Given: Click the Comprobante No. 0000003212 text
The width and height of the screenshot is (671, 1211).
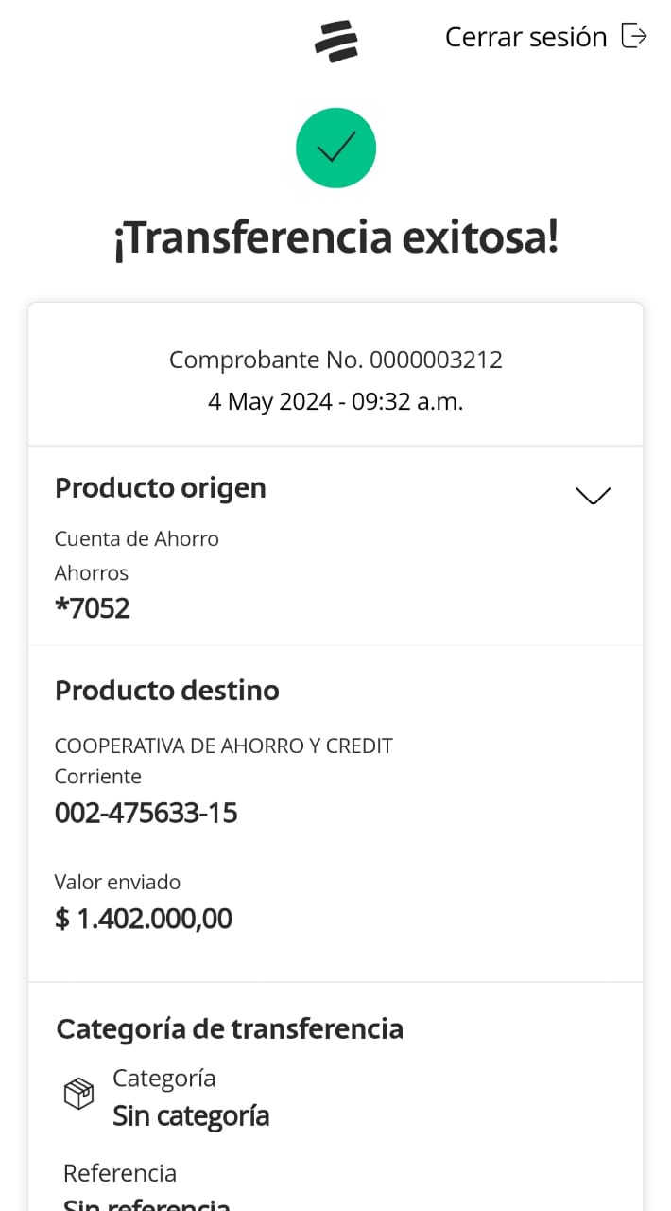Looking at the screenshot, I should 335,360.
